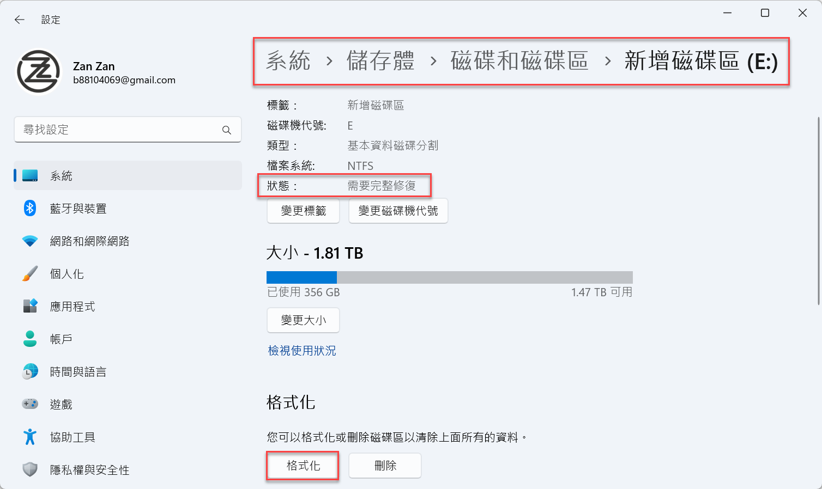Navigate to 磁碟和磁碟區 breadcrumb
Viewport: 822px width, 489px height.
pos(519,60)
